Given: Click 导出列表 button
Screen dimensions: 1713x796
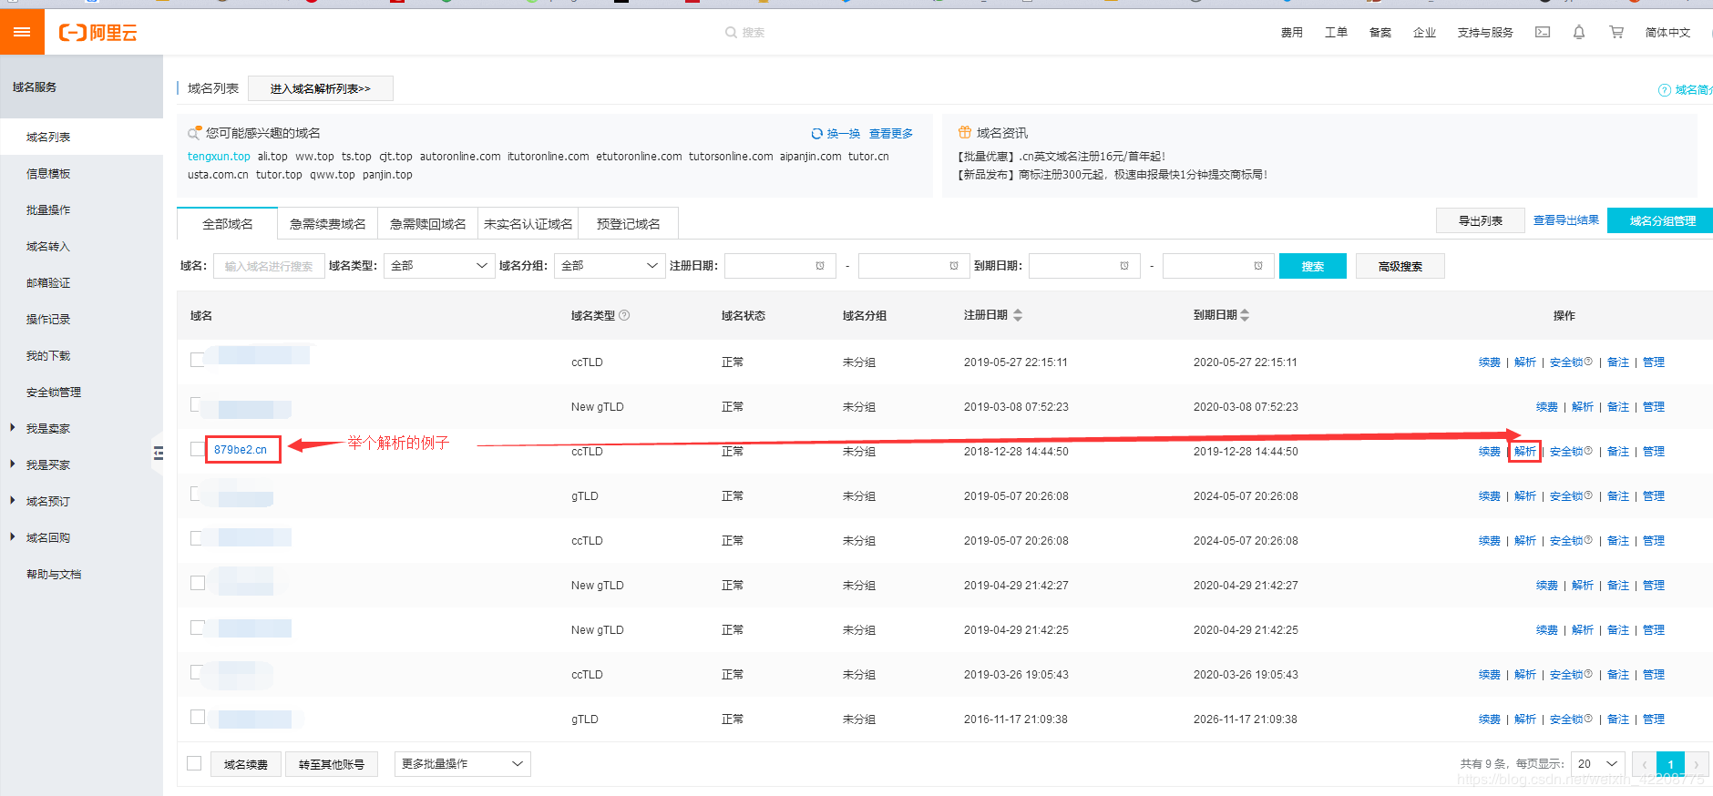Looking at the screenshot, I should point(1481,220).
